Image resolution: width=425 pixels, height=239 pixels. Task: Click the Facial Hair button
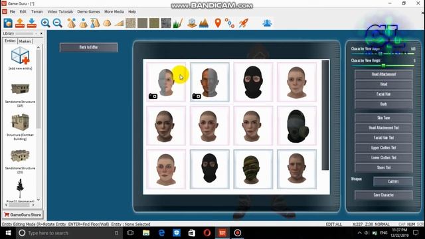point(384,94)
